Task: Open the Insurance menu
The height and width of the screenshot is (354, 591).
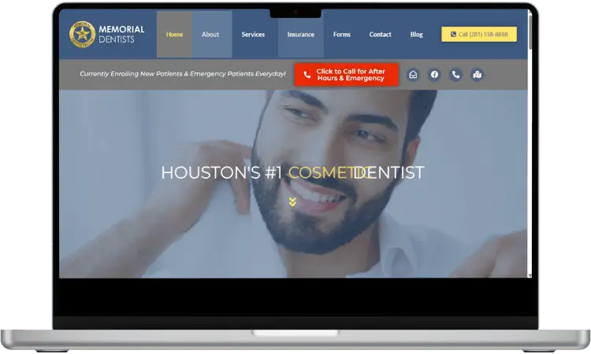Action: [300, 35]
